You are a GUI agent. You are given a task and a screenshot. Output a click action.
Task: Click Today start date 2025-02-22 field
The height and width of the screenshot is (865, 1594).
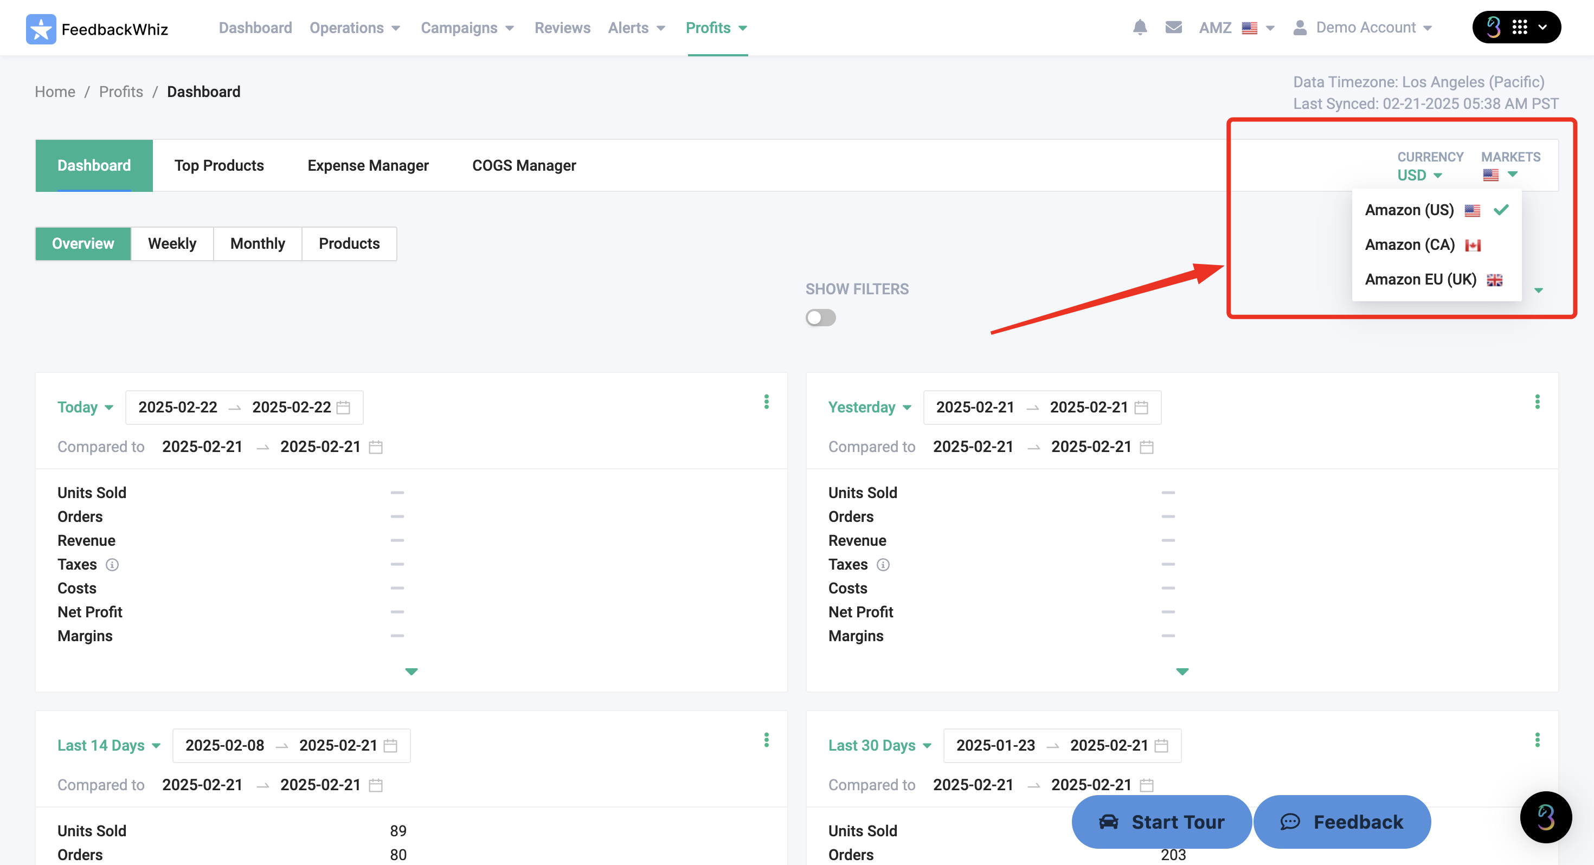click(178, 407)
